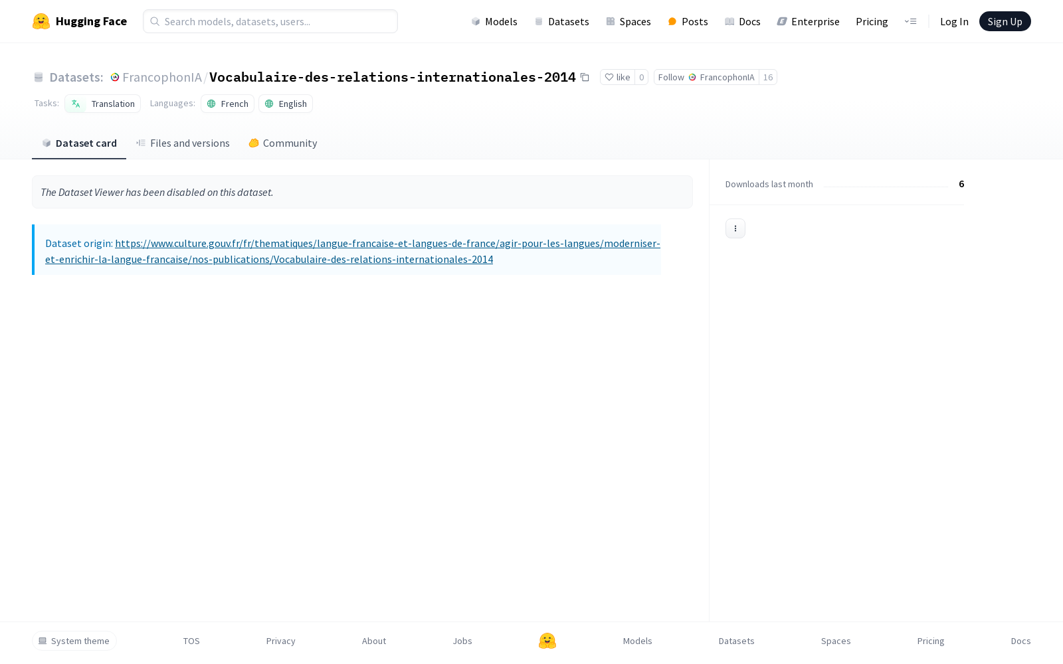Click the Log In link
The width and height of the screenshot is (1063, 664).
tap(954, 21)
